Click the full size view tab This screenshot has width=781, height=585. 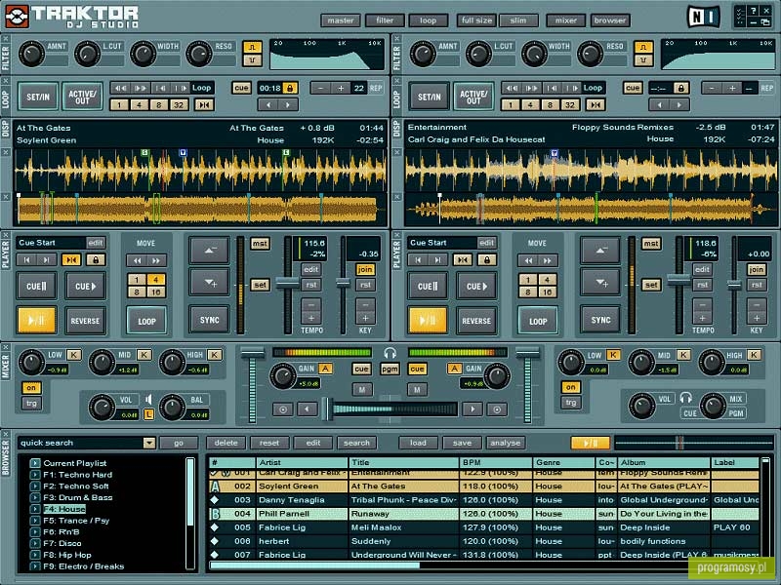[x=476, y=20]
